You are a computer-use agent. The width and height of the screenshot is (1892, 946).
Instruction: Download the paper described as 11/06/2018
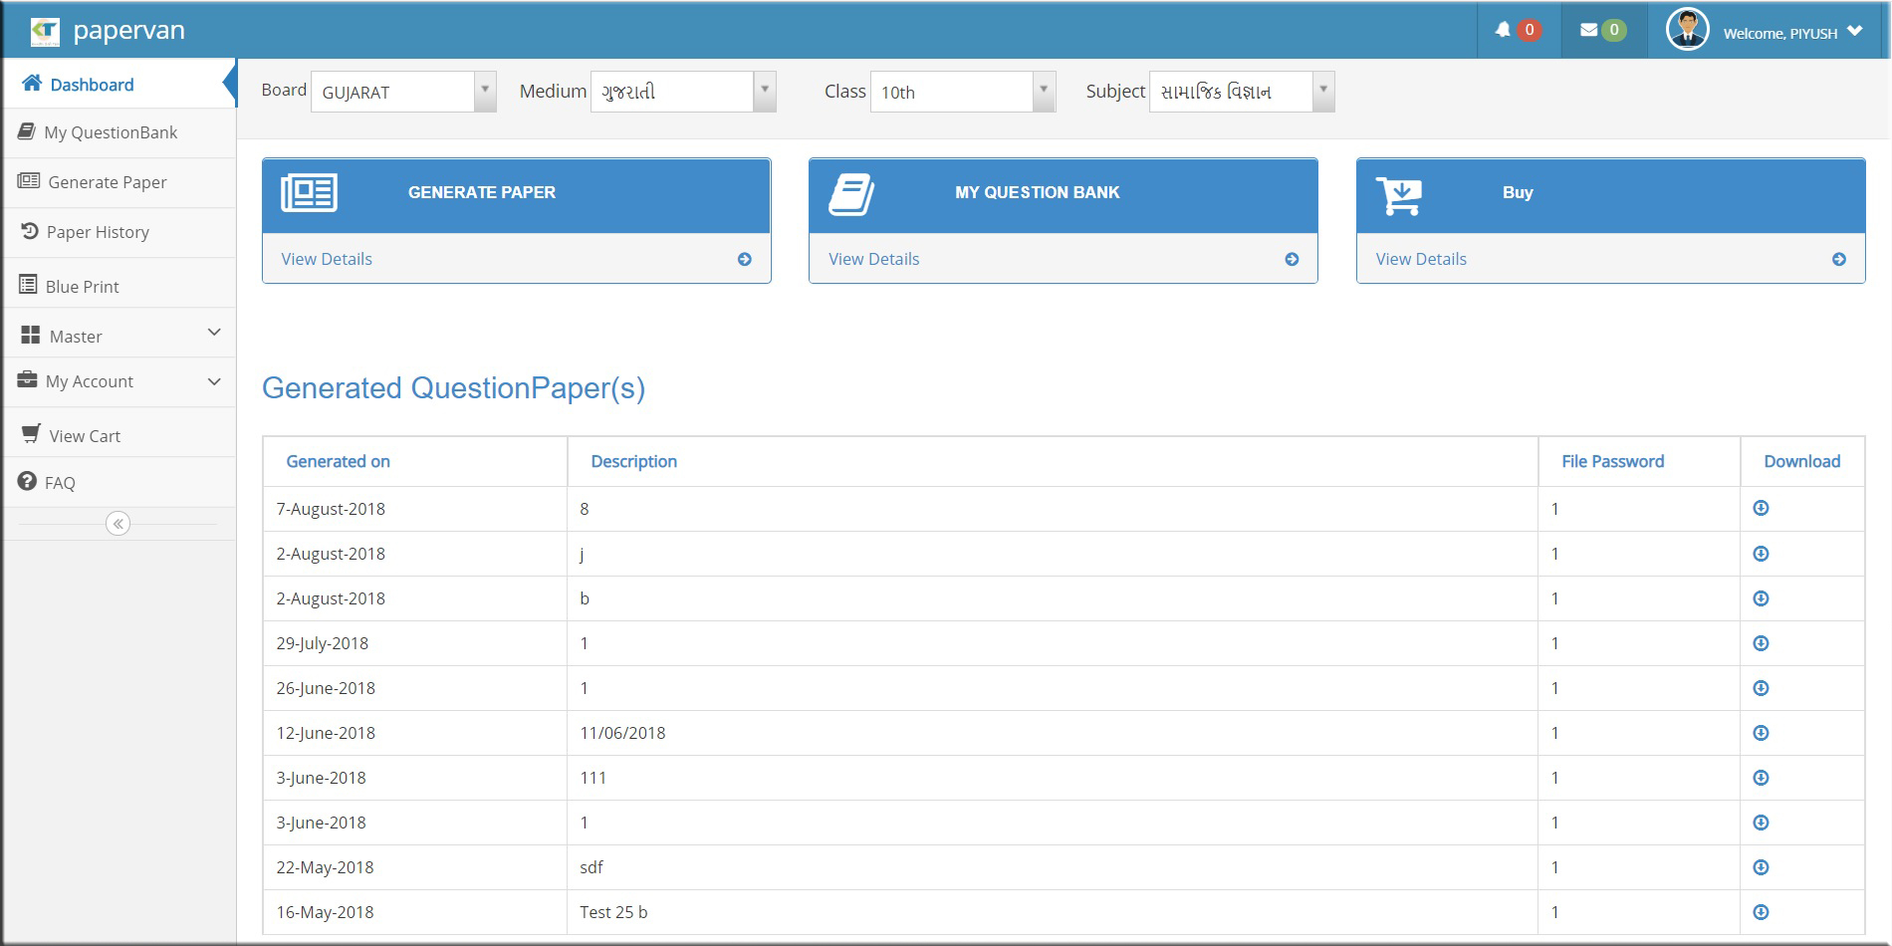coord(1761,733)
